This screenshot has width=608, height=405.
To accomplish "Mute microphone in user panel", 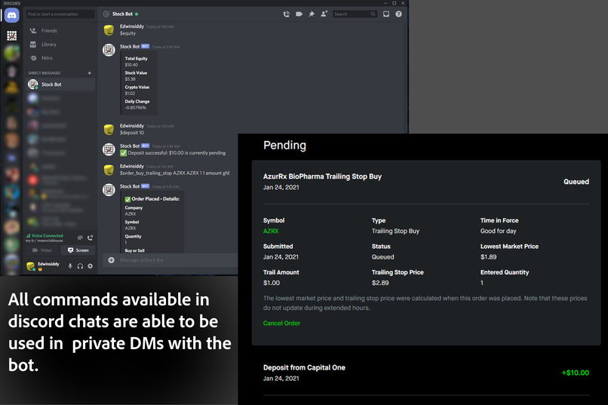I will pos(70,266).
